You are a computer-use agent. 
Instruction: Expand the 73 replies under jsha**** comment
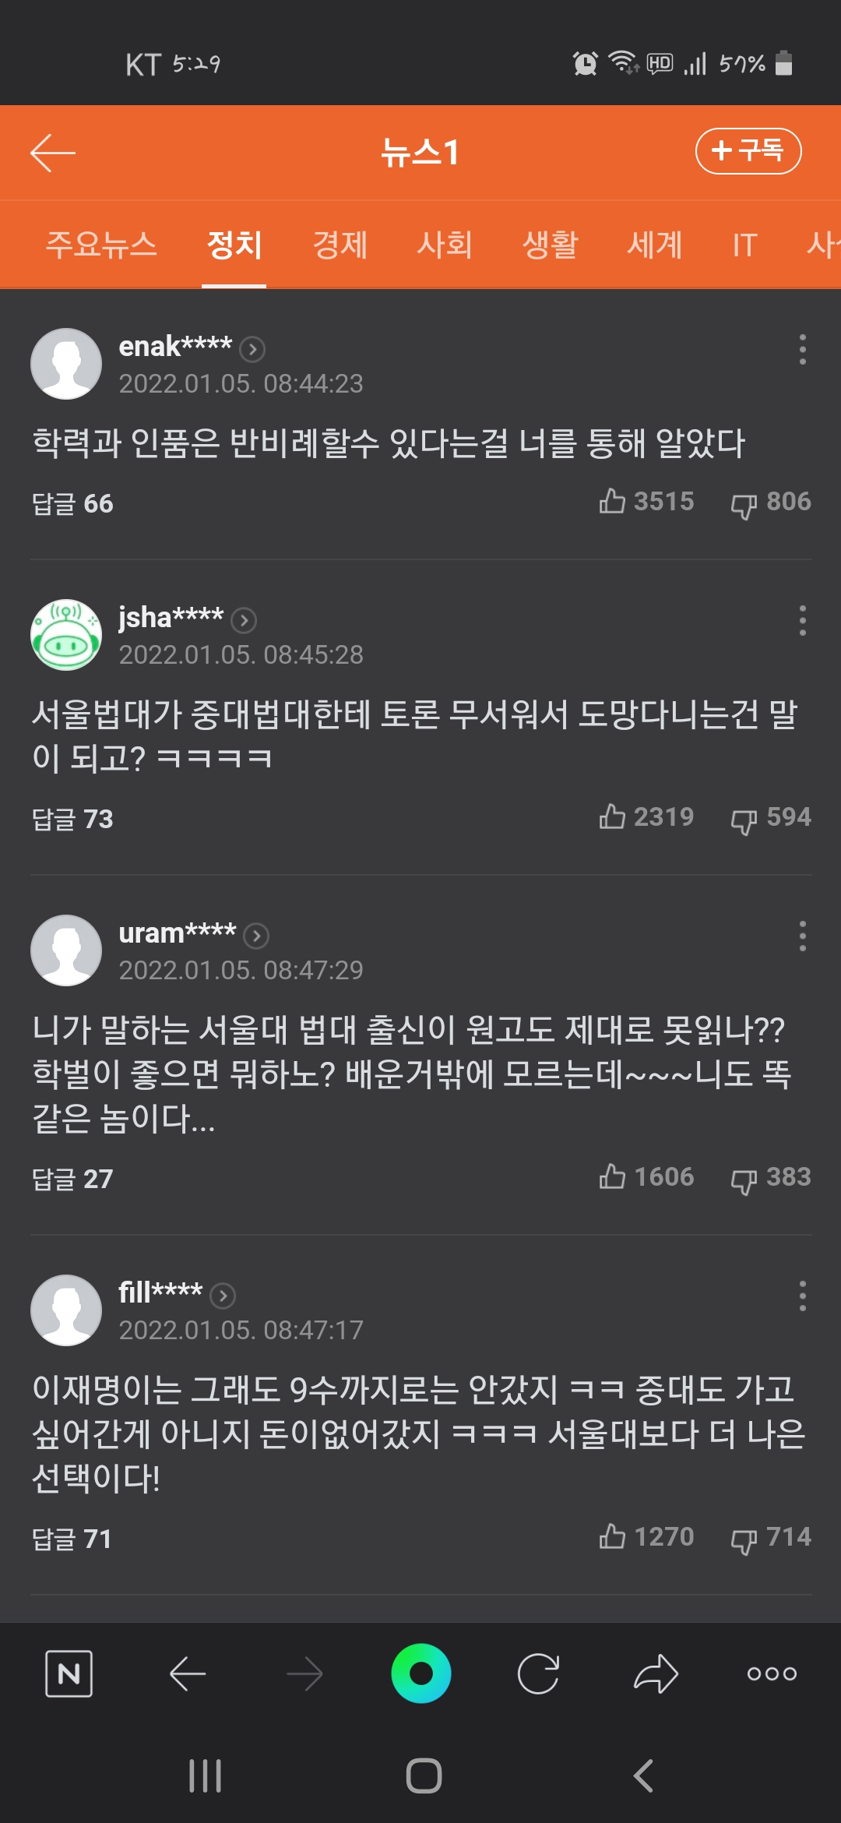[72, 819]
